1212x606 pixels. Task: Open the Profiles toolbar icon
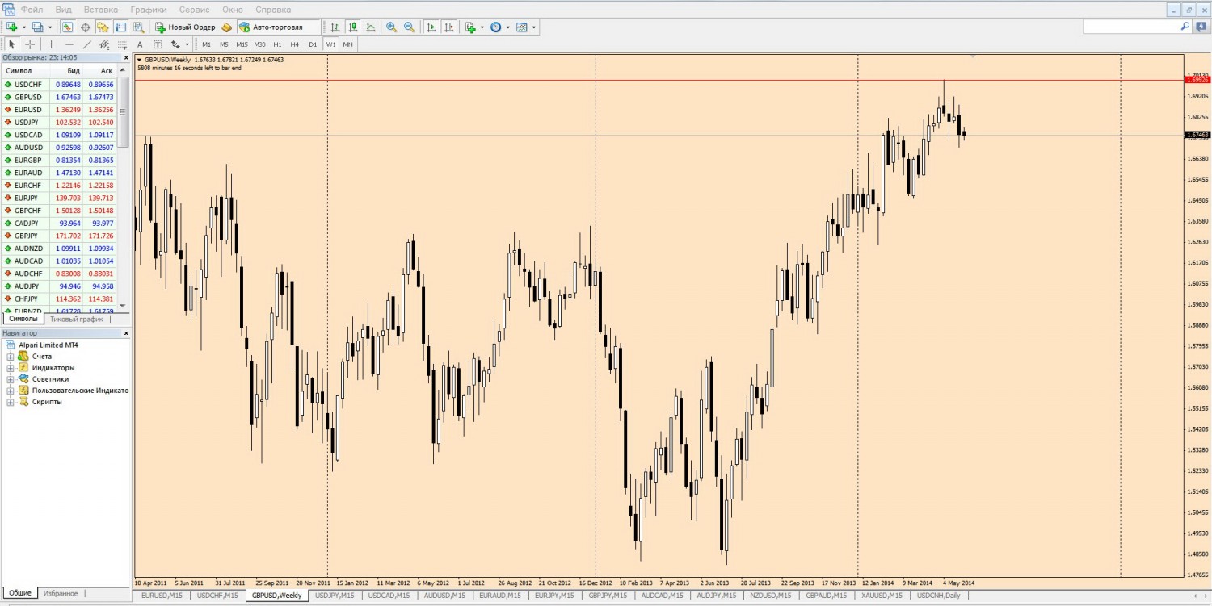(x=37, y=27)
